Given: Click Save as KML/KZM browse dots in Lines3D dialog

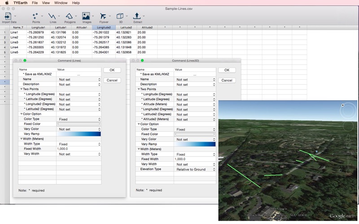Looking at the screenshot, I should click(195, 74).
